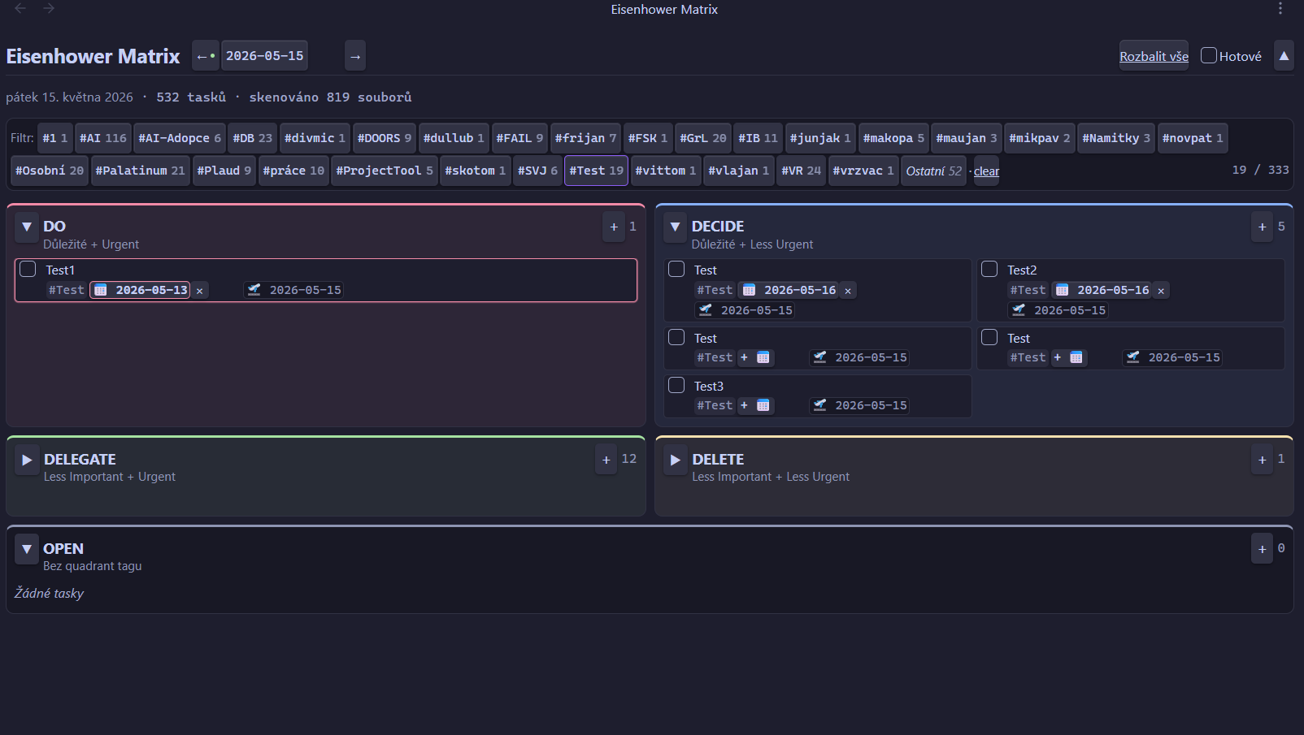Filter by the #SVJ tag

click(537, 171)
